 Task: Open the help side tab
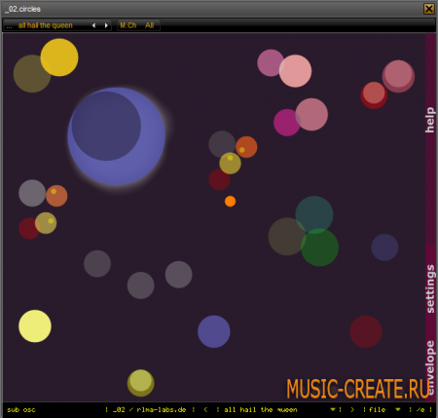pyautogui.click(x=430, y=120)
